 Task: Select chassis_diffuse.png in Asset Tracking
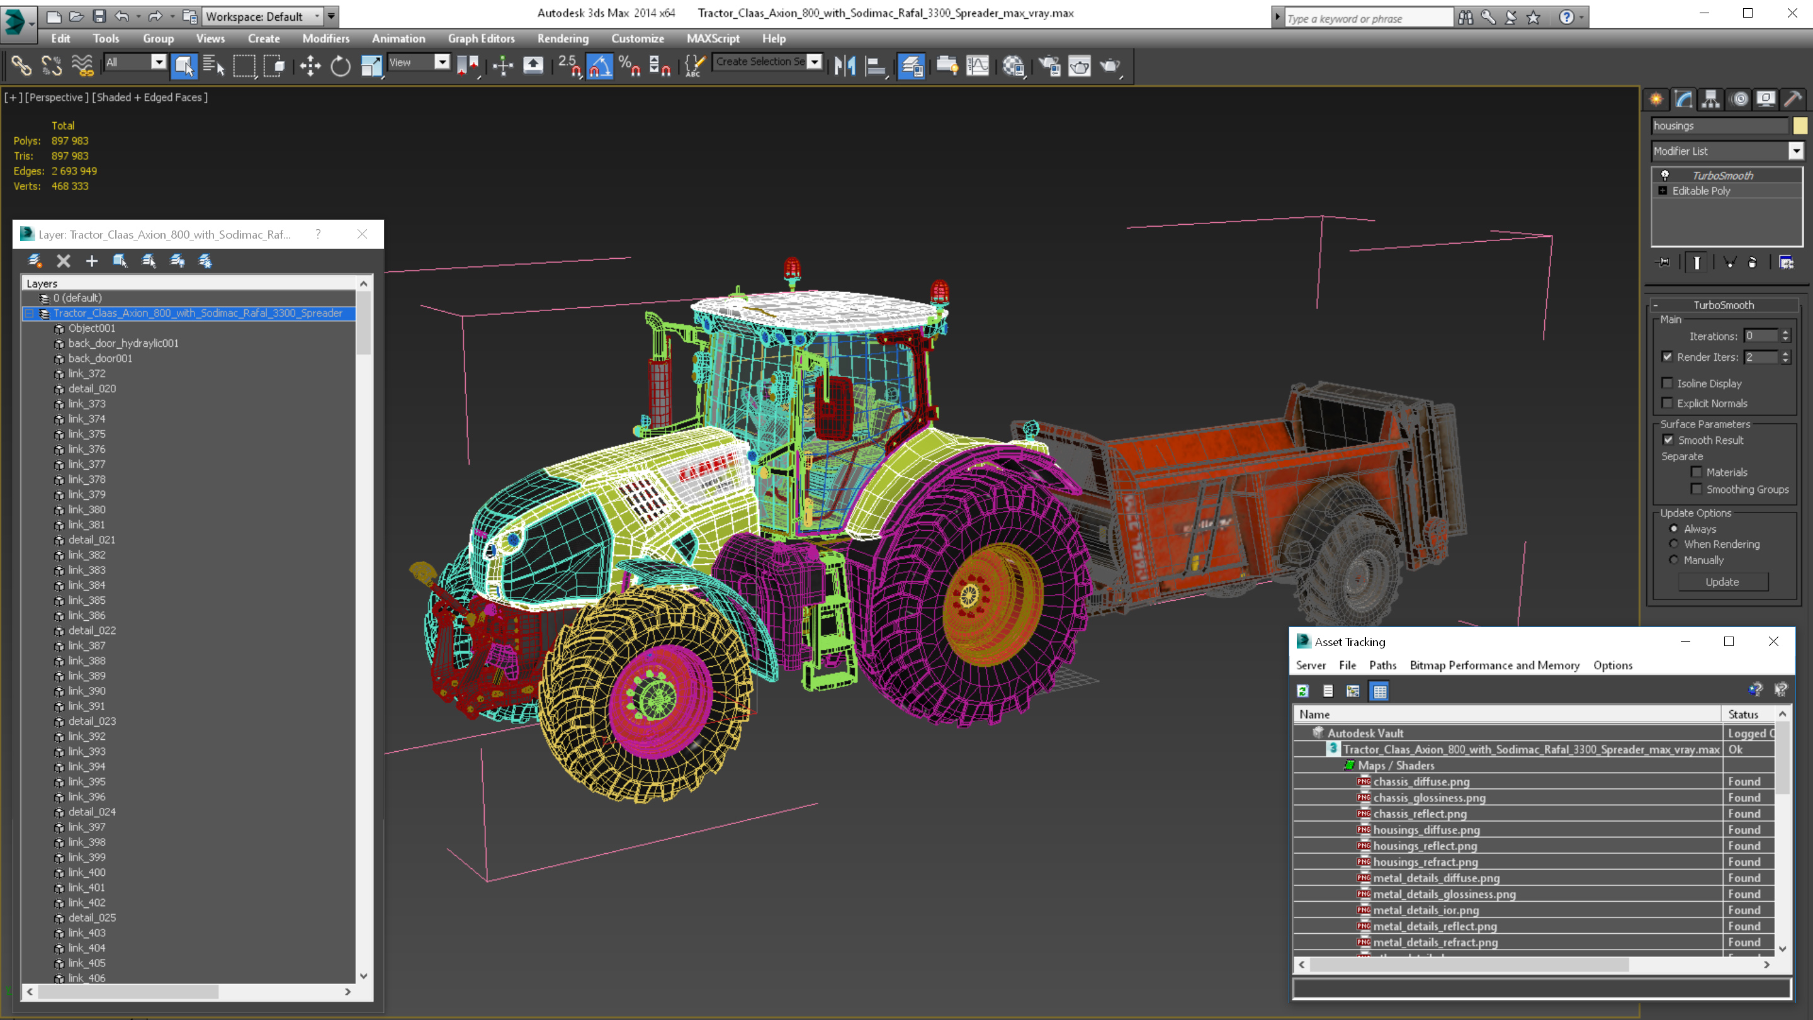[1421, 781]
